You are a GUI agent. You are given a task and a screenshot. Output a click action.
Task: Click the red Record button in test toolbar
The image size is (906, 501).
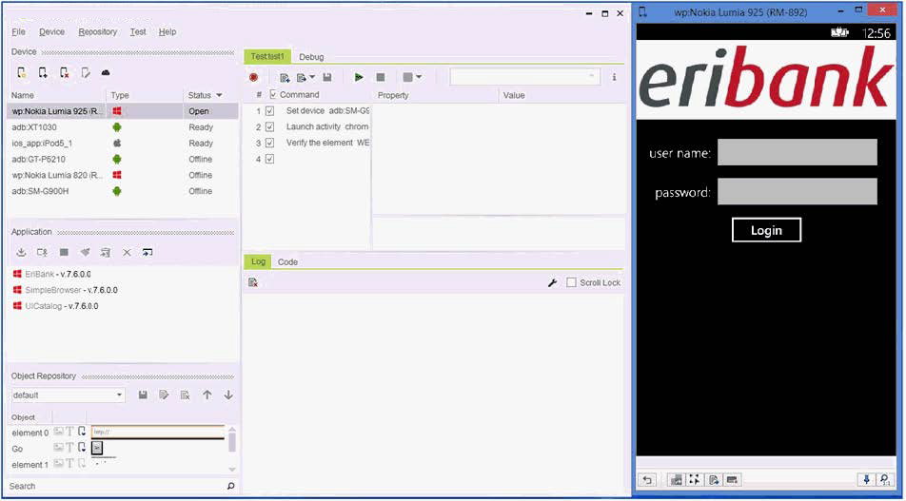[x=254, y=77]
